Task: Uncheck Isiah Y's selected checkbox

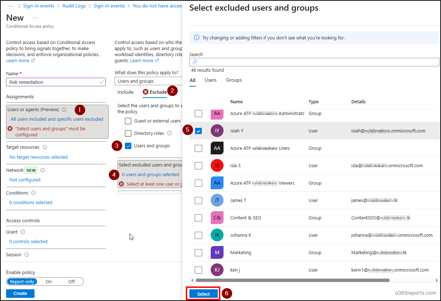Action: tap(198, 131)
